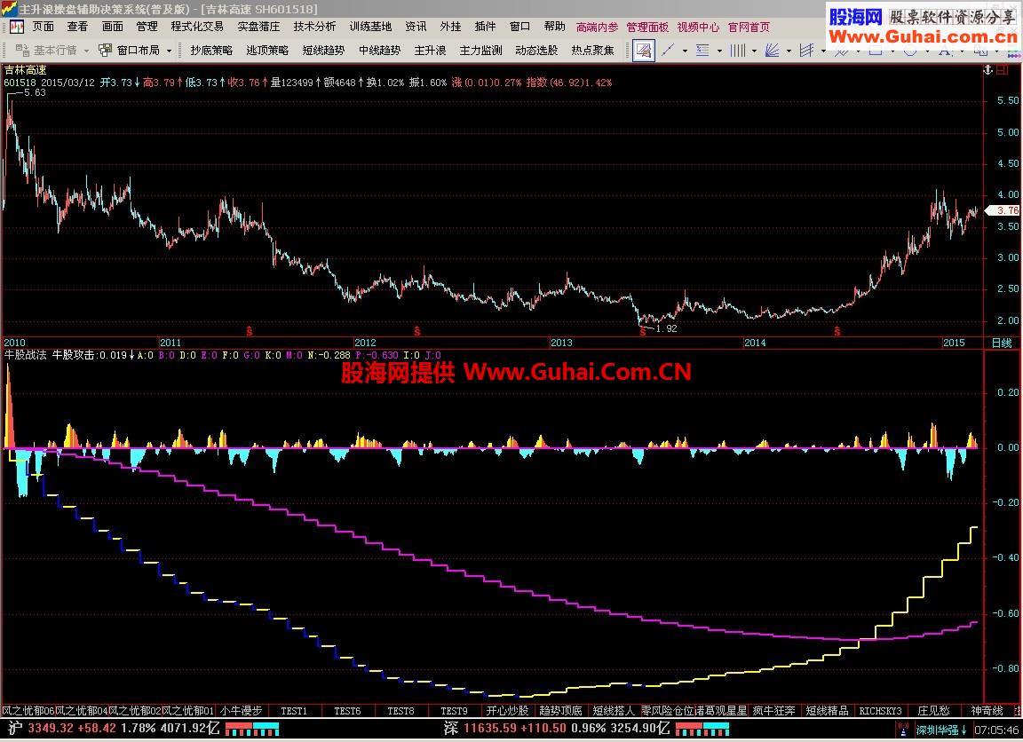Open the 视频中心 link
Image resolution: width=1023 pixels, height=742 pixels.
coord(698,27)
